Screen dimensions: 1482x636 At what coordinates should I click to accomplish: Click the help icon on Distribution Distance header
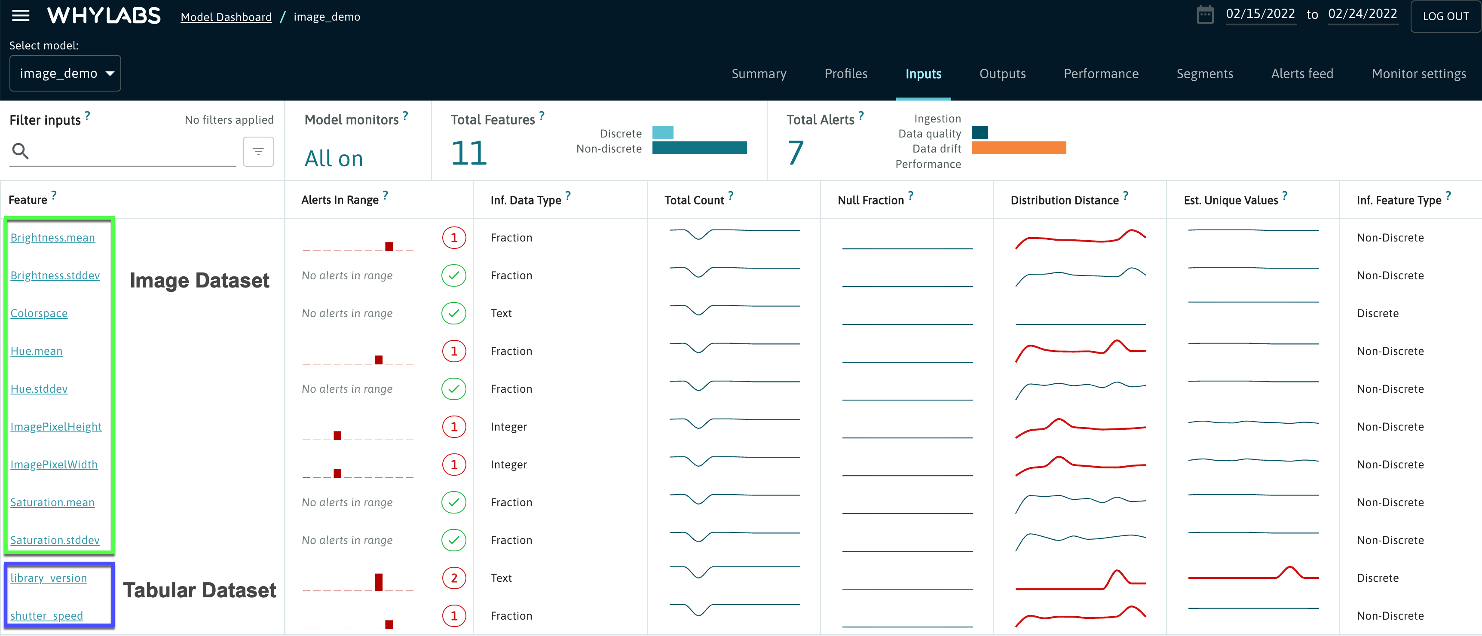tap(1126, 195)
